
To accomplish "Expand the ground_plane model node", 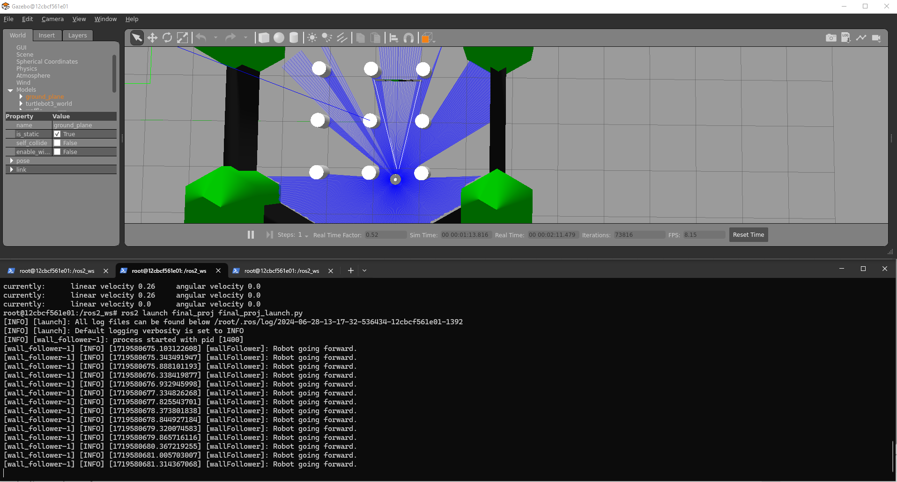I will (x=21, y=97).
